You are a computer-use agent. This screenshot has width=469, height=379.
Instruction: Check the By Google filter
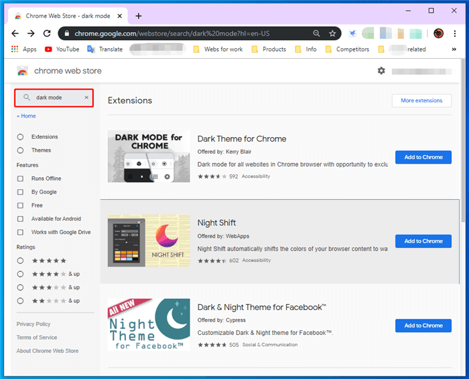20,192
